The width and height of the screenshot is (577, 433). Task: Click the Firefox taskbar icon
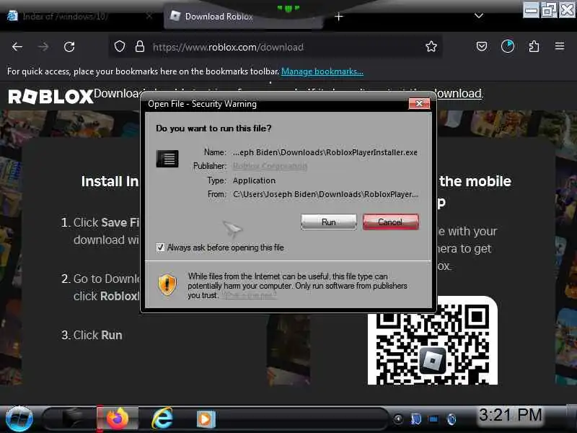tap(118, 418)
